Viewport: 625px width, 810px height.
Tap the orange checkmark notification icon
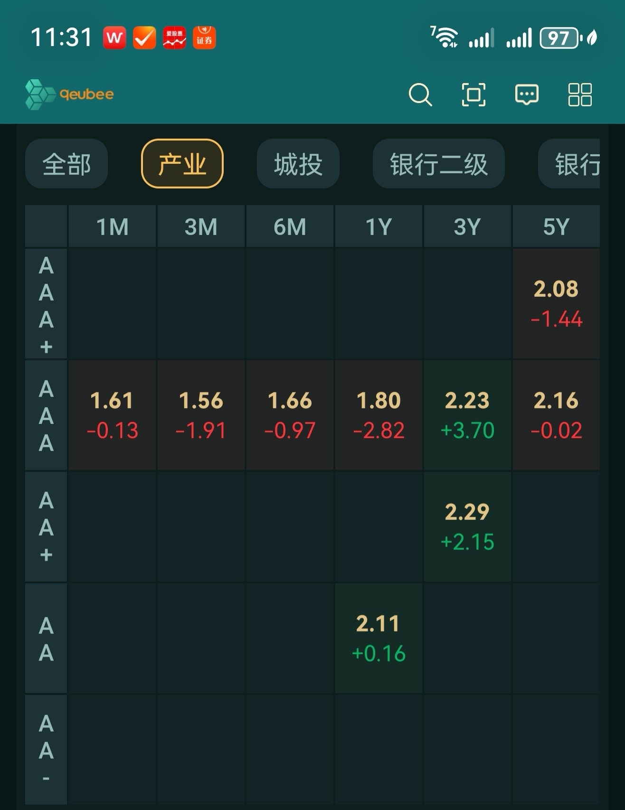144,38
